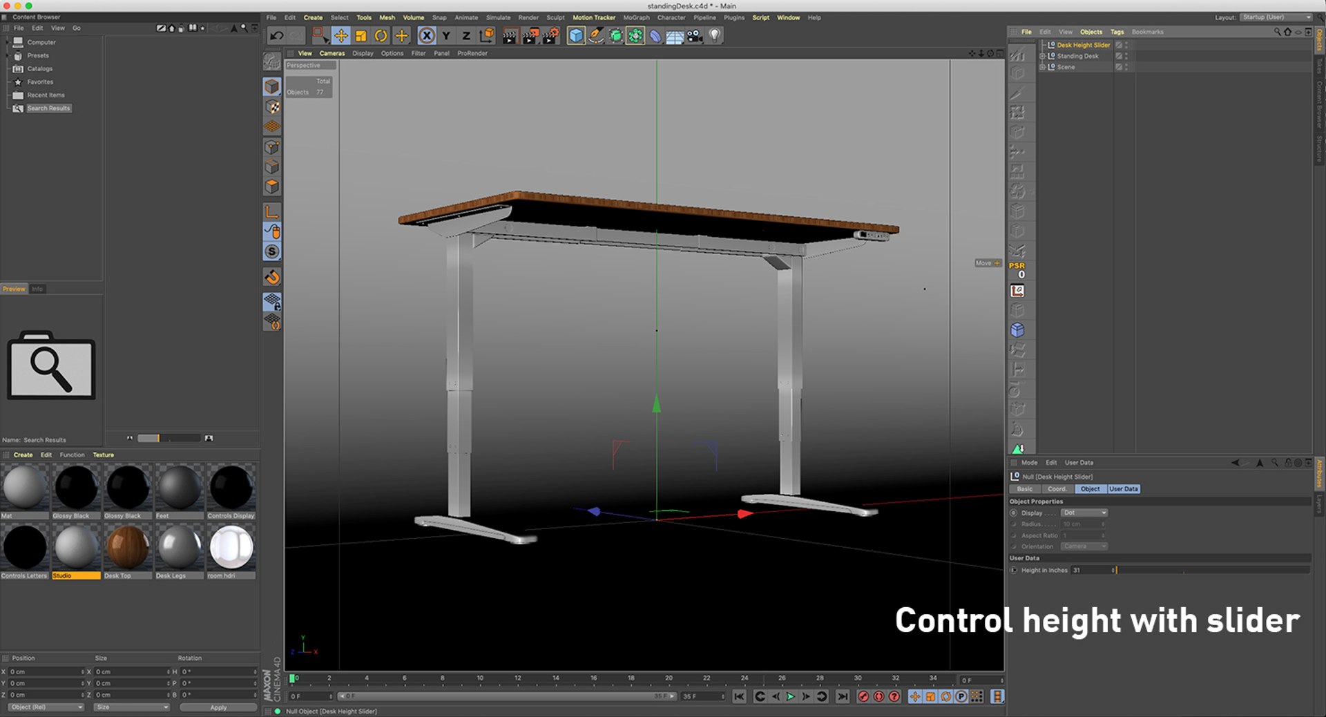
Task: Click the content browser thumbnail size slider
Action: pos(169,438)
